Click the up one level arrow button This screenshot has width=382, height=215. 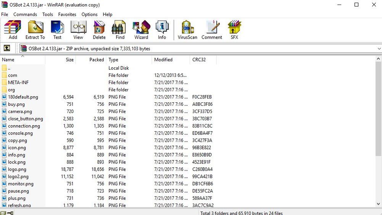(7, 48)
